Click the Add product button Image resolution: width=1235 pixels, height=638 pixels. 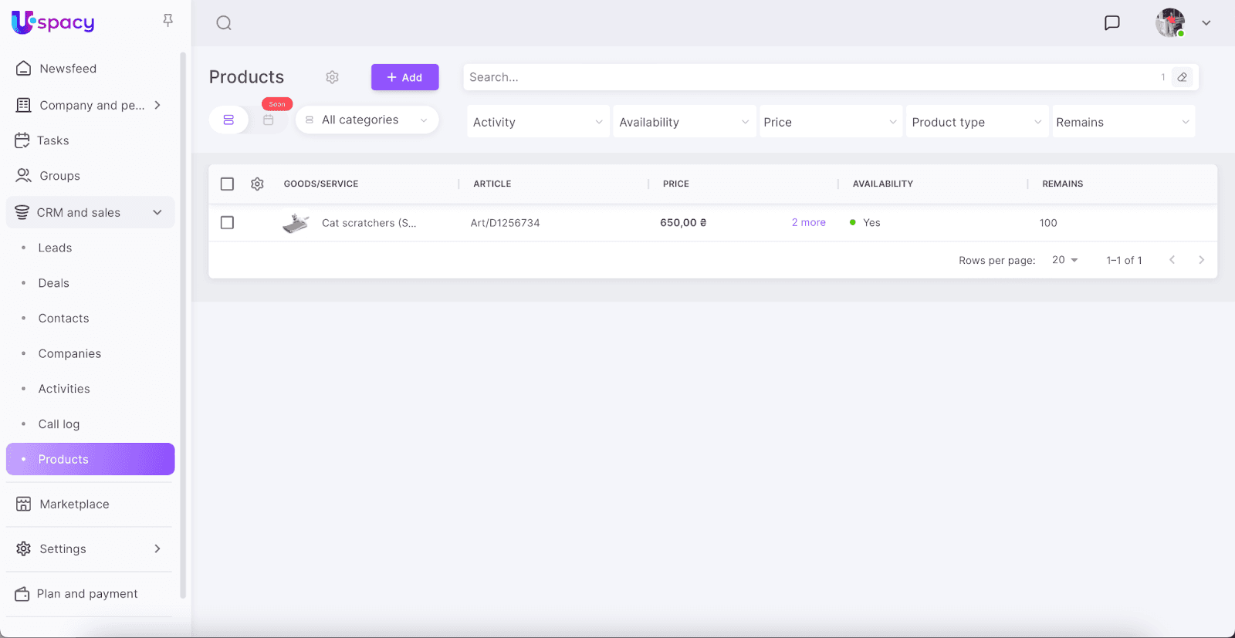tap(404, 77)
